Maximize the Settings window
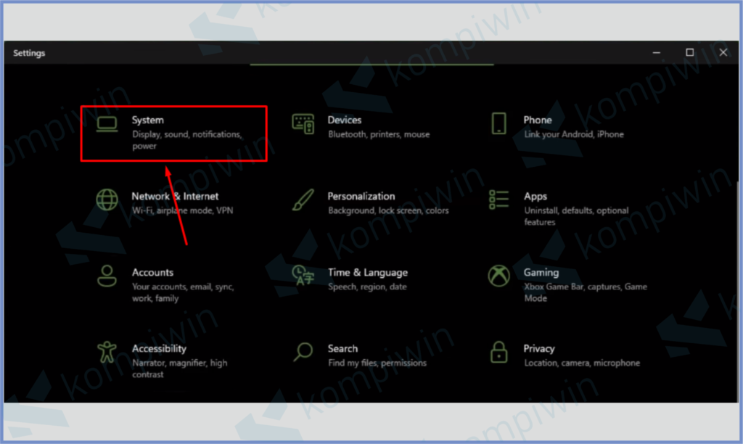Image resolution: width=743 pixels, height=444 pixels. tap(689, 52)
